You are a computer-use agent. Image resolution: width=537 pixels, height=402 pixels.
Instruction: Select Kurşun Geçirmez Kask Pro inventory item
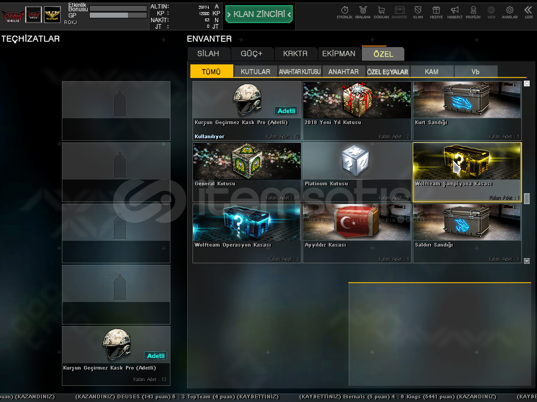click(x=247, y=111)
